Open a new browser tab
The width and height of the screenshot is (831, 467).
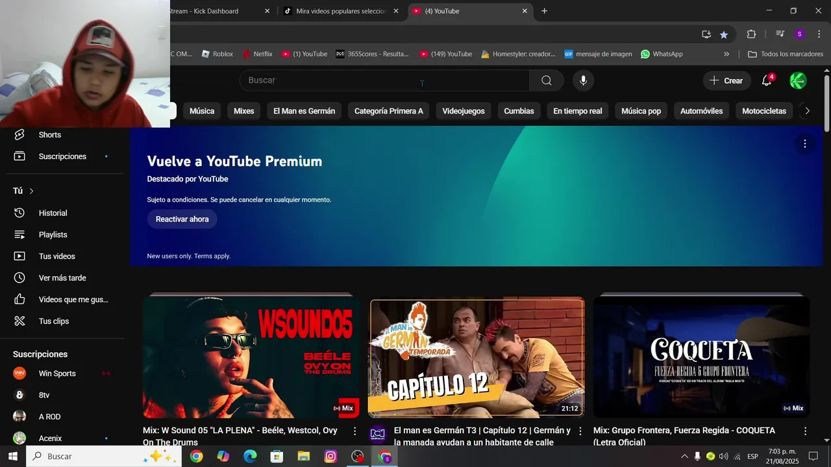544,11
